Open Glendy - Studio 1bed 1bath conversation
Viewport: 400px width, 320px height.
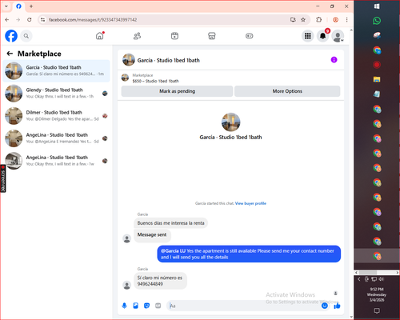click(56, 94)
